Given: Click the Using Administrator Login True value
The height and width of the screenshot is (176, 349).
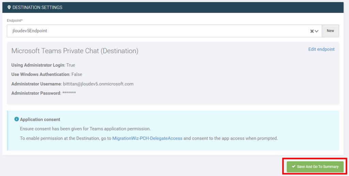Looking at the screenshot, I should pyautogui.click(x=71, y=65).
